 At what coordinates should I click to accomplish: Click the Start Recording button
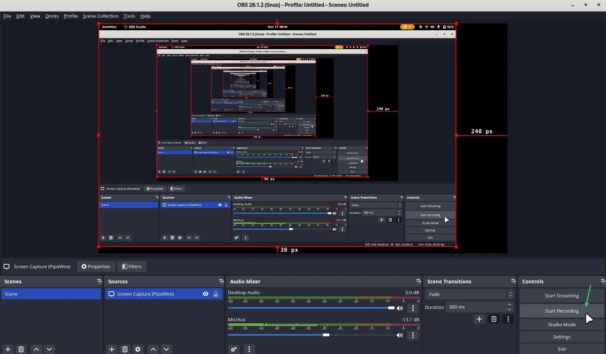pyautogui.click(x=561, y=311)
